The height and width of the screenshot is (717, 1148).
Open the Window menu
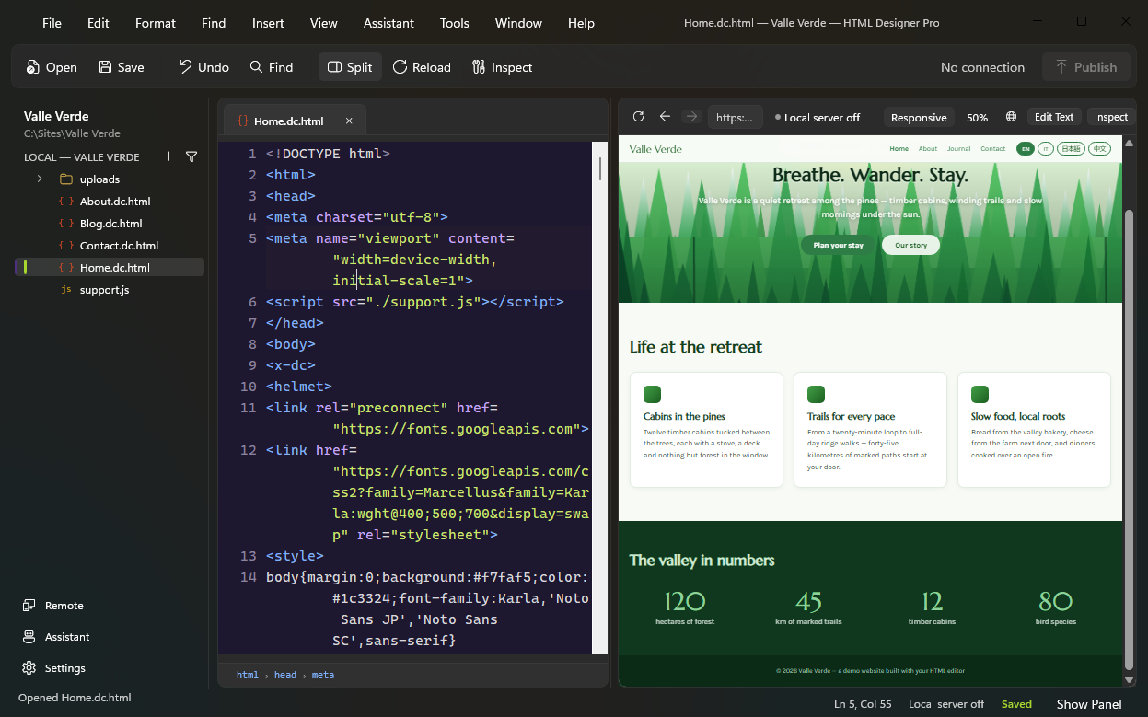click(x=518, y=23)
